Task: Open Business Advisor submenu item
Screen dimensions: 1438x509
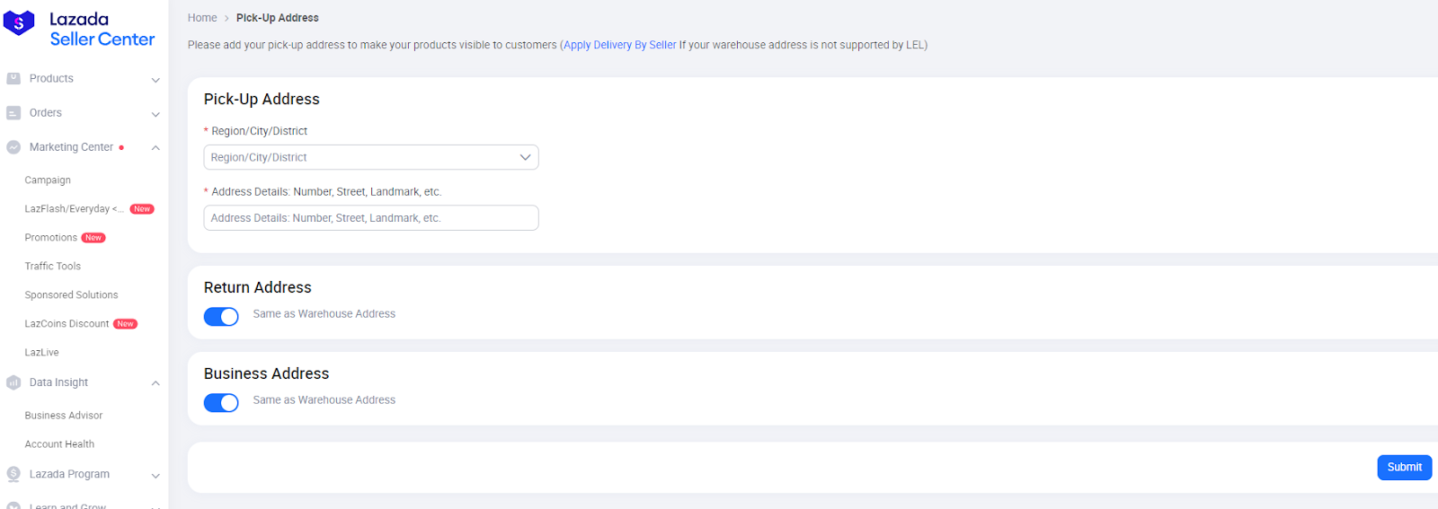Action: 64,416
